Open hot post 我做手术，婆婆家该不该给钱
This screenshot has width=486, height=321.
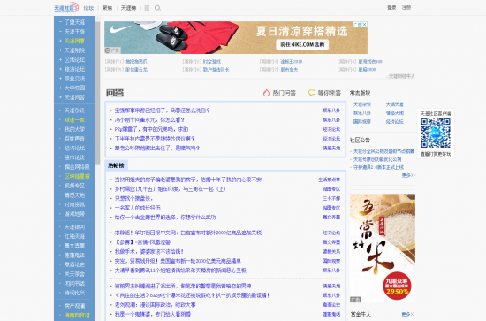pos(149,251)
